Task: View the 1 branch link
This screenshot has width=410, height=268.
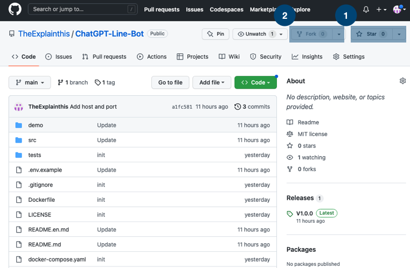Action: pos(73,82)
